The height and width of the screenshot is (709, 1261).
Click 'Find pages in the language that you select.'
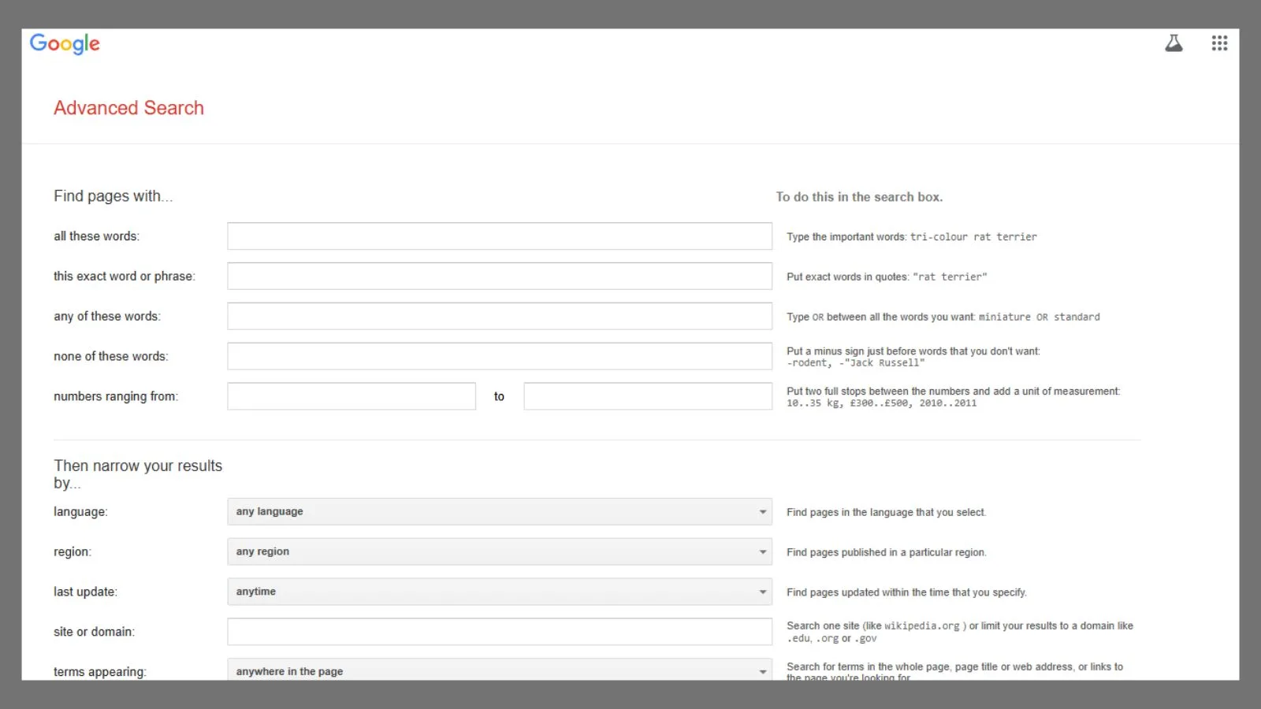click(x=887, y=513)
